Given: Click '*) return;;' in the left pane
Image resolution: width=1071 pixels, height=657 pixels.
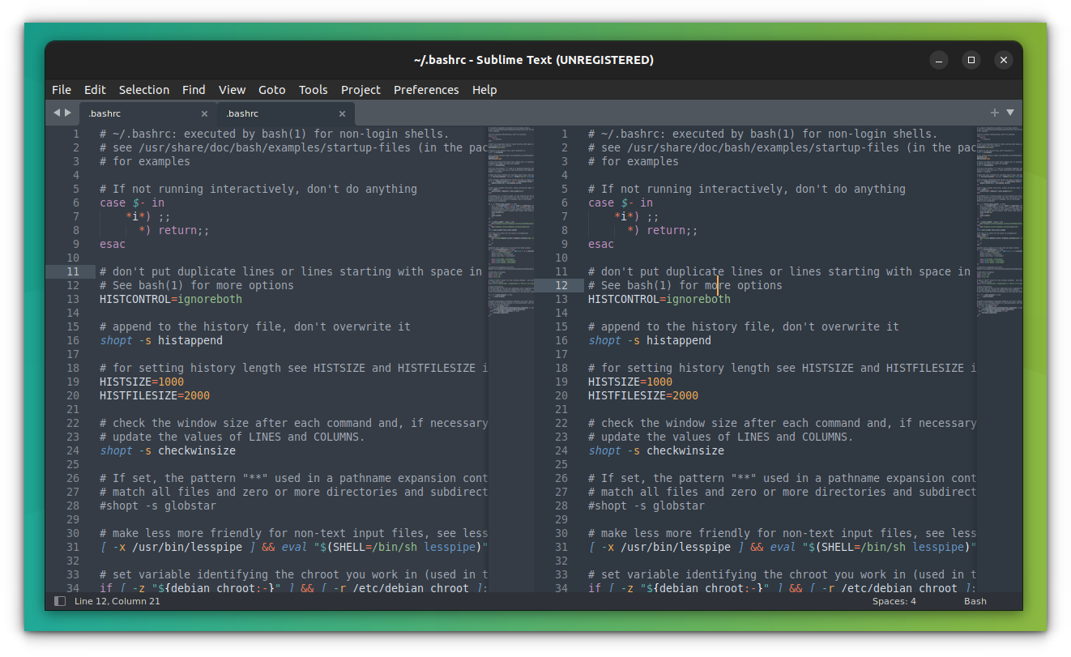Looking at the screenshot, I should click(174, 230).
